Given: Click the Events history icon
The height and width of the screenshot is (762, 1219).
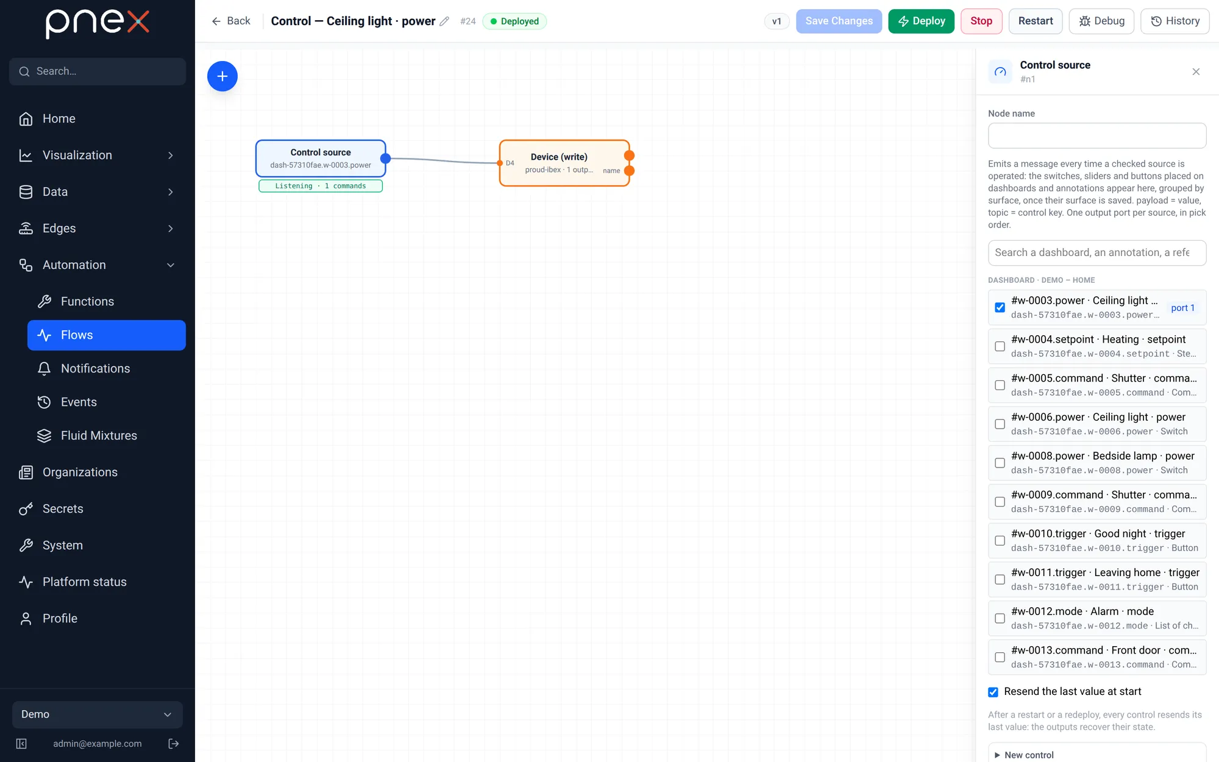Looking at the screenshot, I should [44, 402].
